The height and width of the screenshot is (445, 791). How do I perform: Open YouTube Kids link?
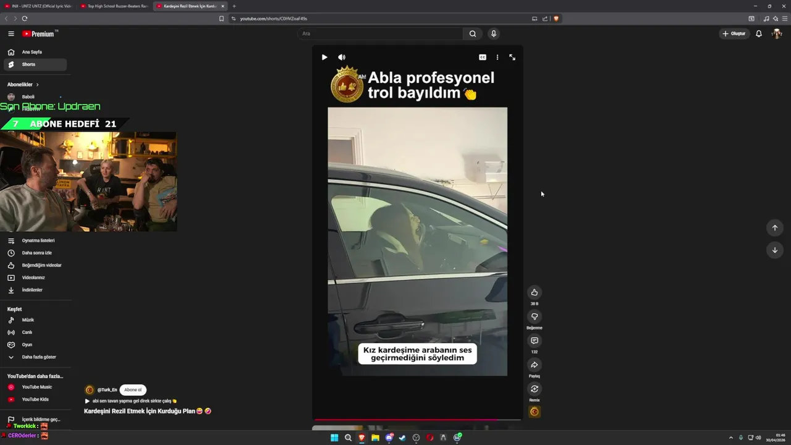[35, 399]
